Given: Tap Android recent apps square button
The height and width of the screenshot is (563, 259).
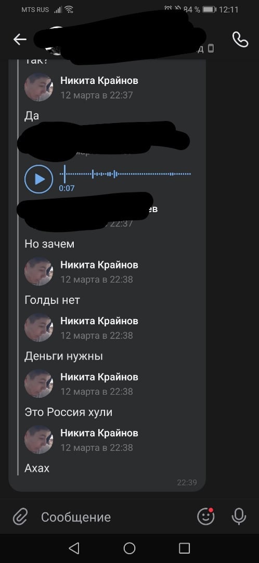Looking at the screenshot, I should [x=184, y=548].
